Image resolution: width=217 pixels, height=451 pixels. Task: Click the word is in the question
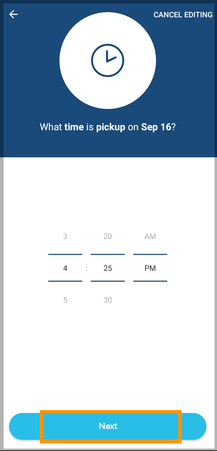click(x=90, y=127)
